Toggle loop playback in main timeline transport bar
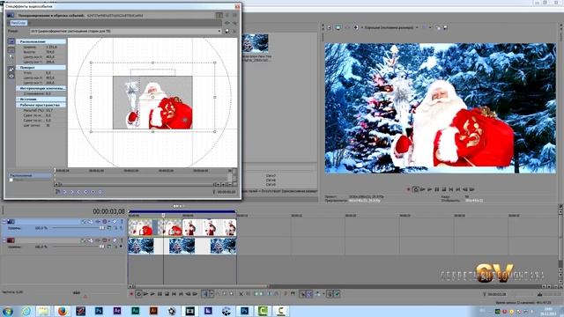The width and height of the screenshot is (564, 317). 138,294
